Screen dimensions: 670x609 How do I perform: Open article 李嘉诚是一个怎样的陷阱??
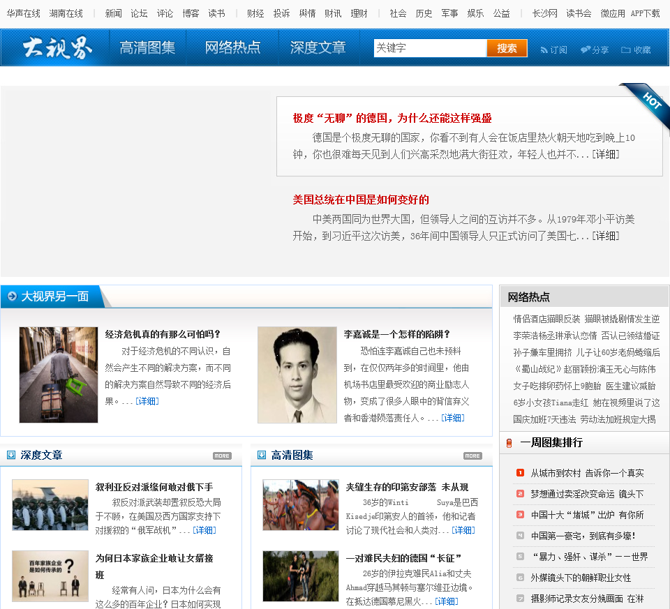point(396,334)
